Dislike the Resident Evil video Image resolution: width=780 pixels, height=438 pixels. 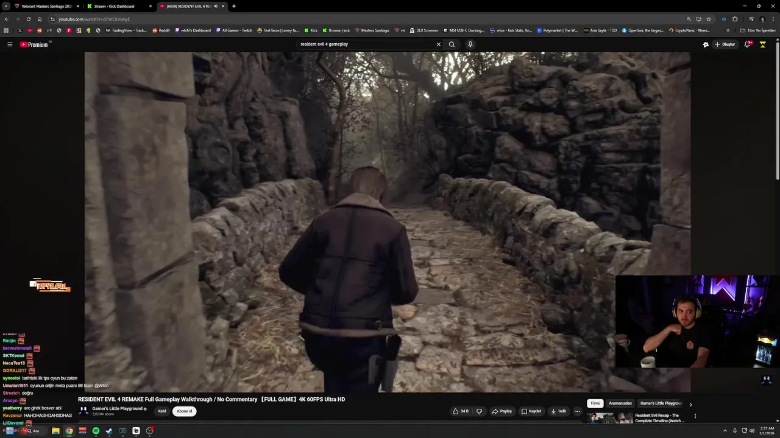pyautogui.click(x=479, y=411)
